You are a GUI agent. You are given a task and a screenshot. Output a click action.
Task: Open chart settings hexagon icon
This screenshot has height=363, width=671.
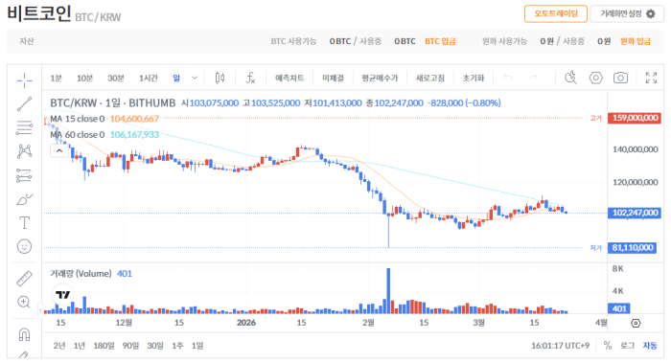click(595, 78)
